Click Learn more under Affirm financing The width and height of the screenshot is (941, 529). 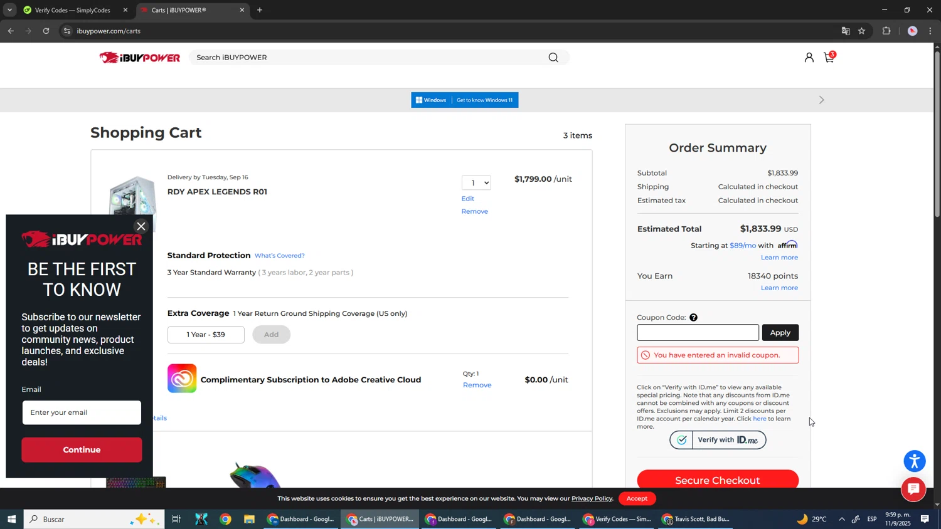point(780,258)
